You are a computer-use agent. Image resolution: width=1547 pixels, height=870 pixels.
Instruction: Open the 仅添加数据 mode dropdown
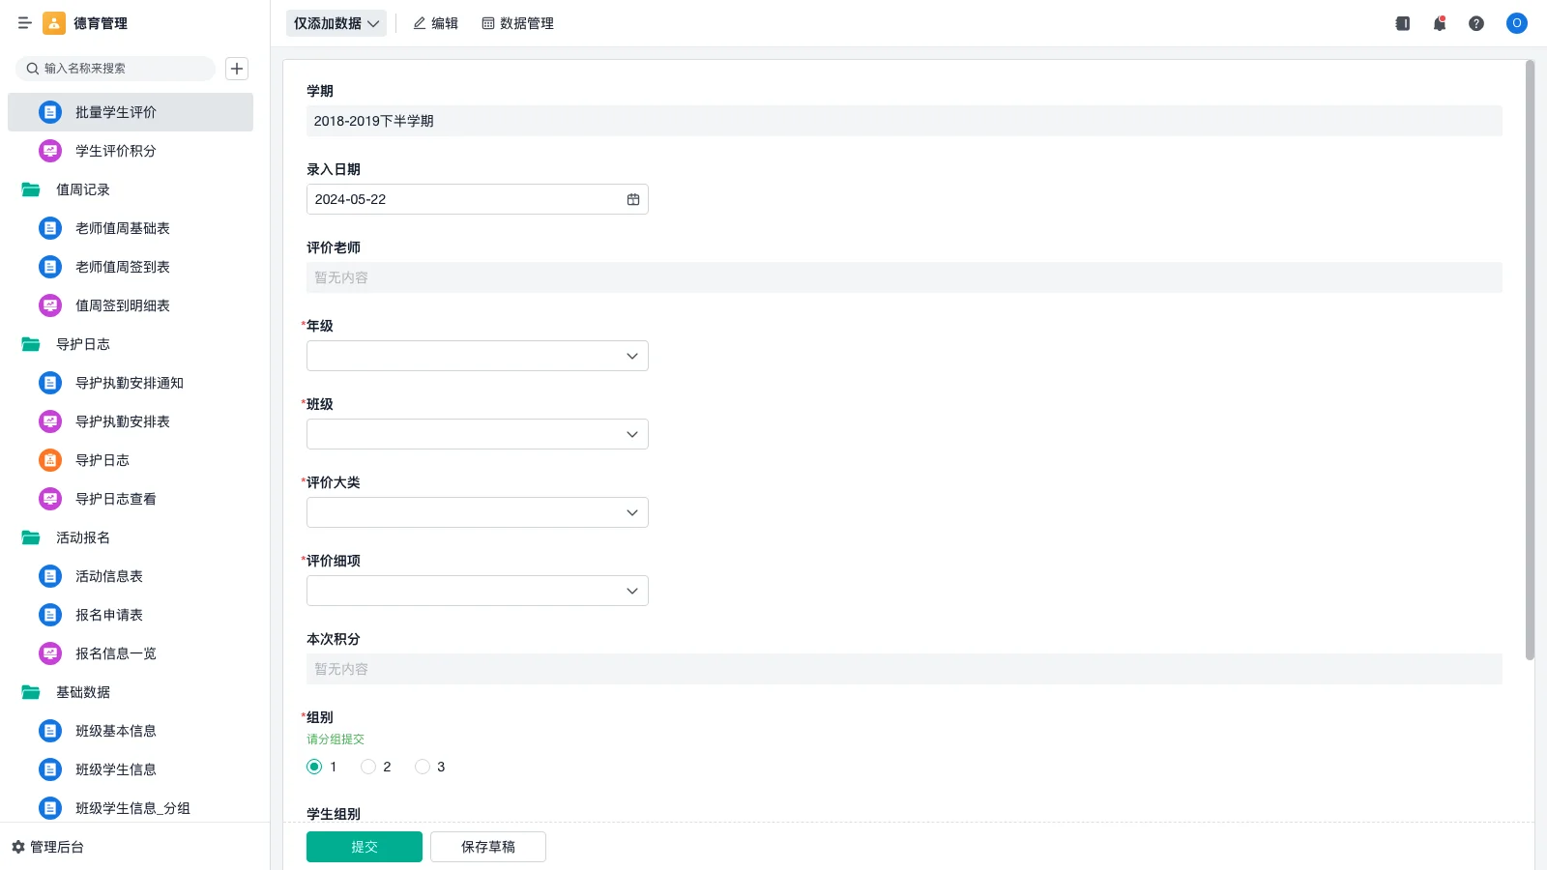[x=336, y=23]
